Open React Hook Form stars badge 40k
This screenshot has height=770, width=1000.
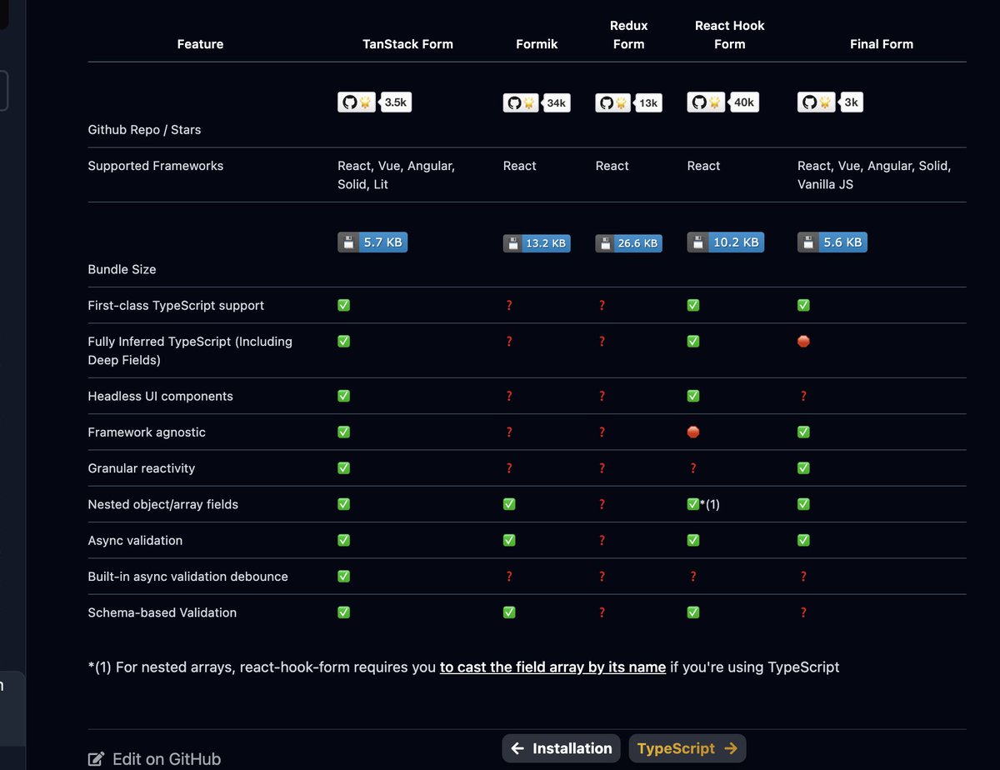point(723,102)
